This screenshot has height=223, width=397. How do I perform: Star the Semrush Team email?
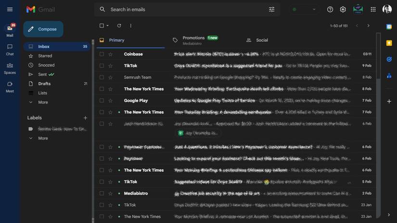(x=110, y=77)
